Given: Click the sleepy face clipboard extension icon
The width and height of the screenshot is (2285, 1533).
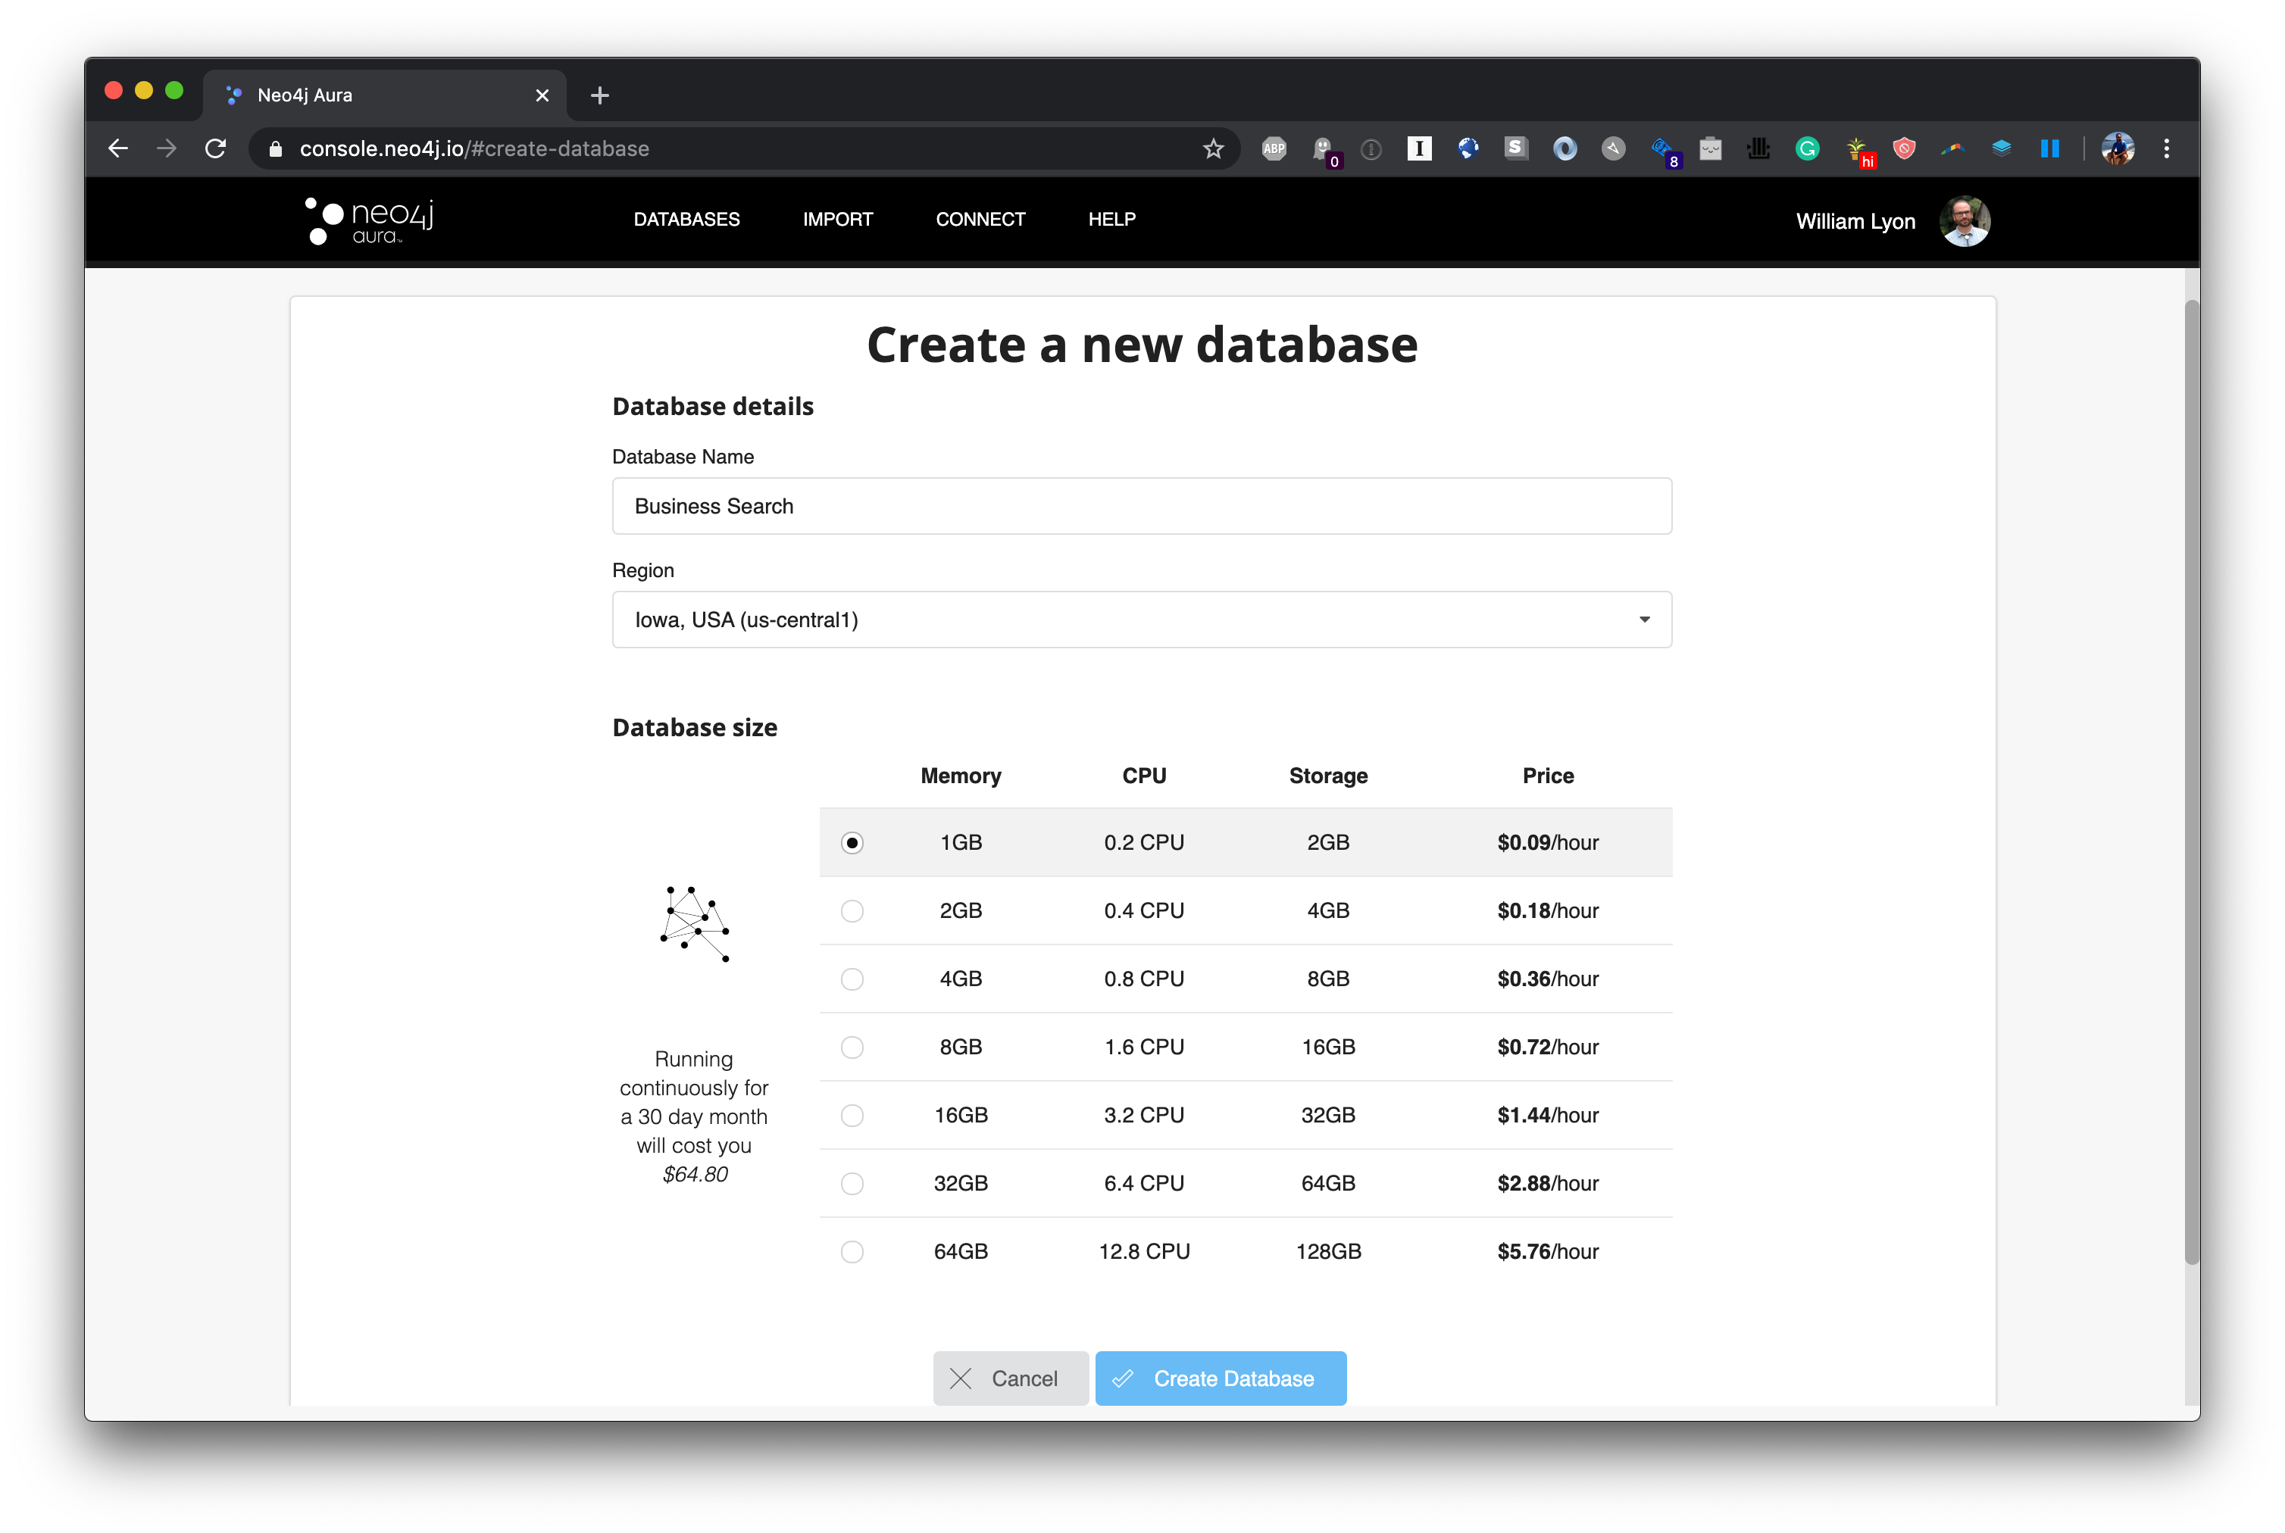Looking at the screenshot, I should (x=1710, y=148).
